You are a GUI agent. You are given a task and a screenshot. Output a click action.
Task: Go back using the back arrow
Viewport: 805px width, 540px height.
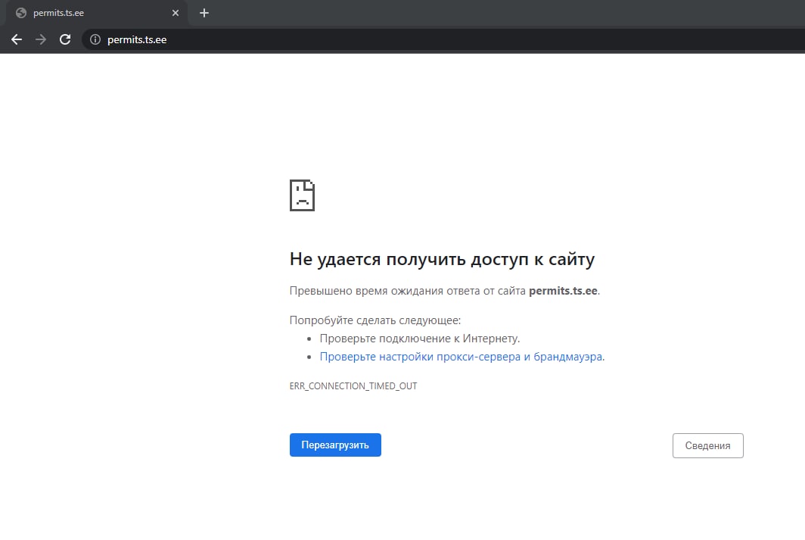17,40
